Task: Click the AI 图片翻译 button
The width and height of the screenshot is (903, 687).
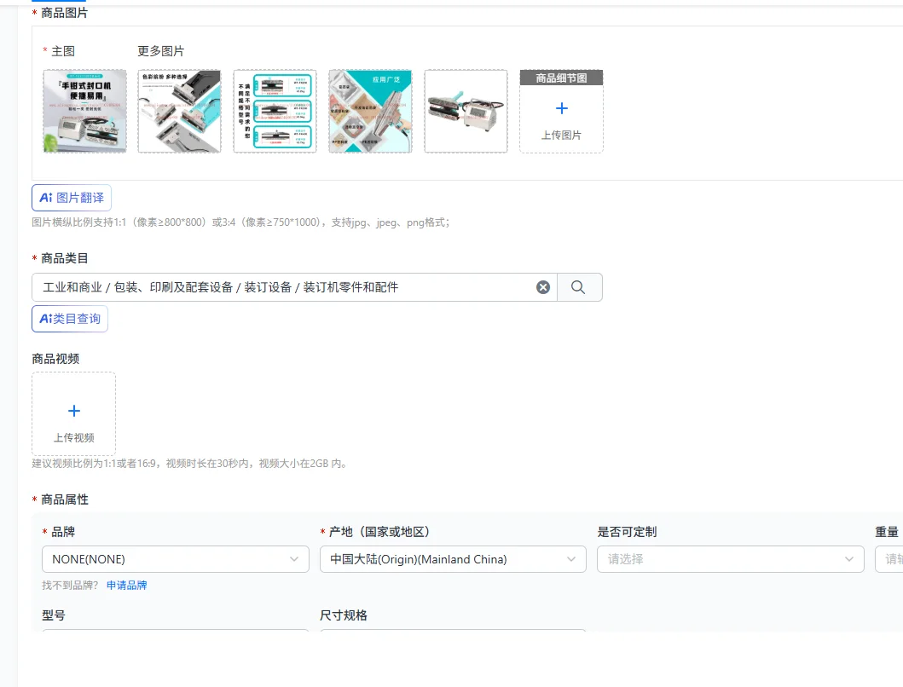Action: [72, 198]
